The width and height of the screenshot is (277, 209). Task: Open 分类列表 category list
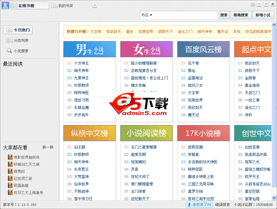pyautogui.click(x=18, y=40)
